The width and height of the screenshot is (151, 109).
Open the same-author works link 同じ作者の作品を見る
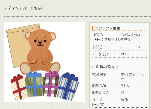(114, 40)
